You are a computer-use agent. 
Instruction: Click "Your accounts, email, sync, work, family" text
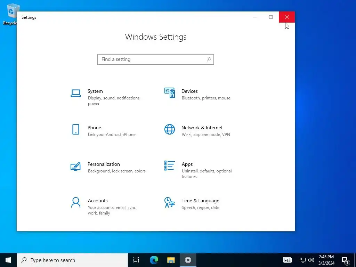point(112,210)
